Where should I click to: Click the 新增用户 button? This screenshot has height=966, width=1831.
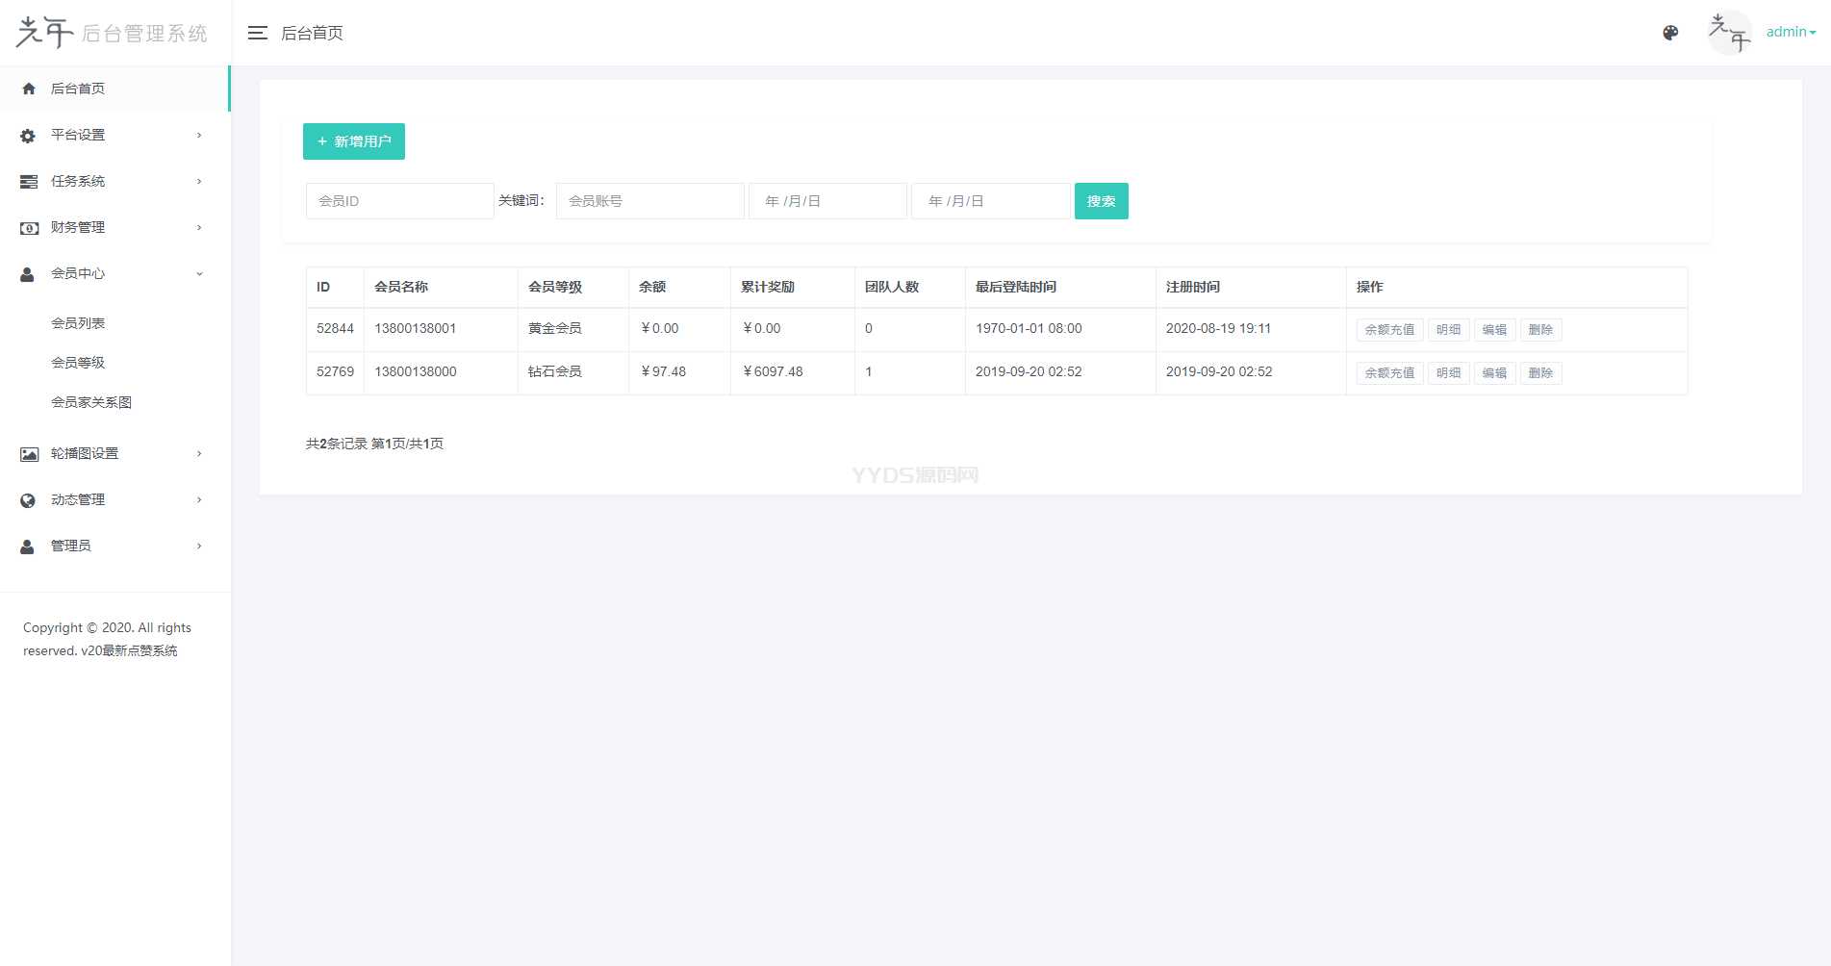click(354, 141)
